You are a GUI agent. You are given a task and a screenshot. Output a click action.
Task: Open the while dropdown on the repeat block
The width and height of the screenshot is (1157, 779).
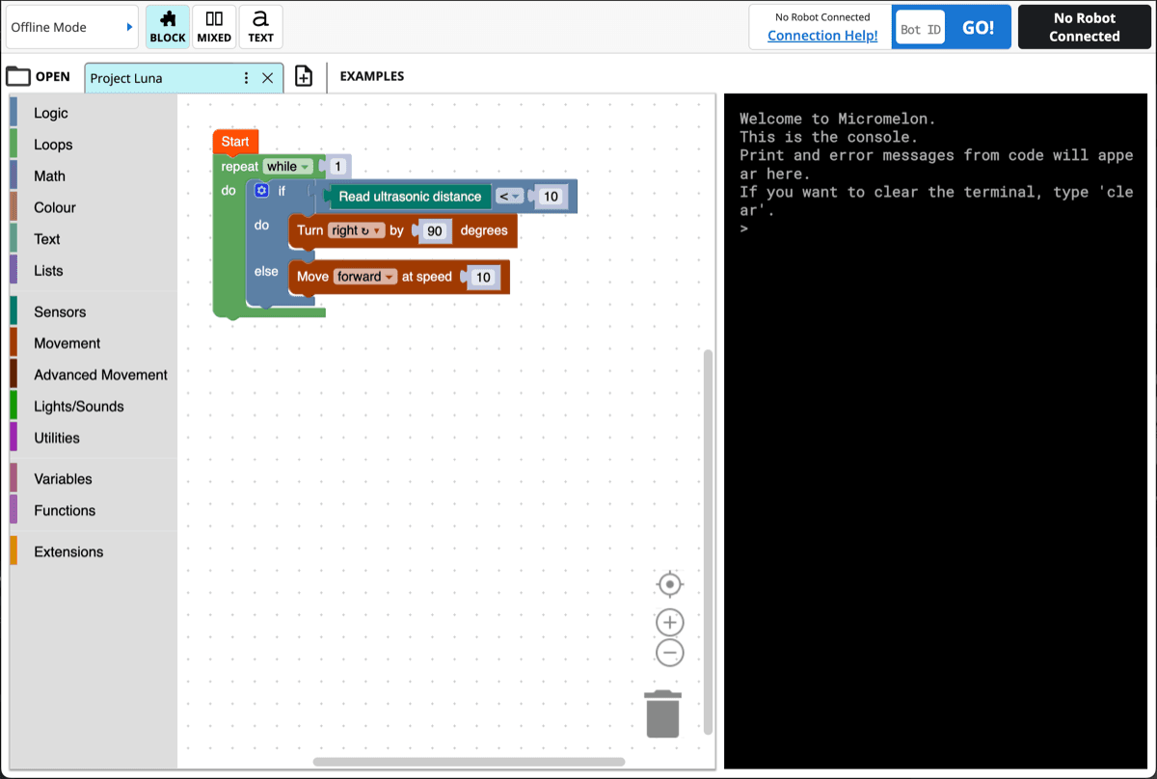(287, 166)
